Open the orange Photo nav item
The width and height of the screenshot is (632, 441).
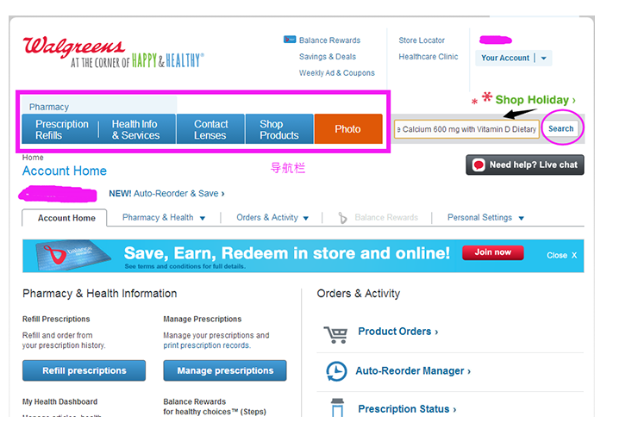[x=348, y=129]
